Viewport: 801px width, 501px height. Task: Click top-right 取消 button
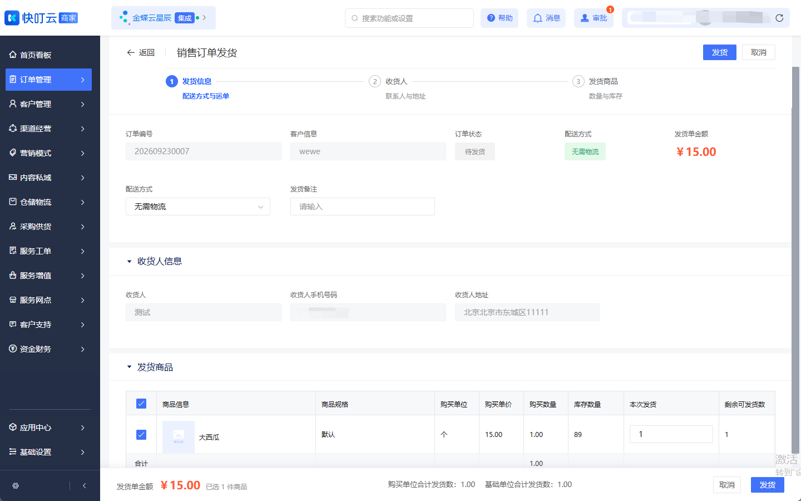click(x=759, y=52)
